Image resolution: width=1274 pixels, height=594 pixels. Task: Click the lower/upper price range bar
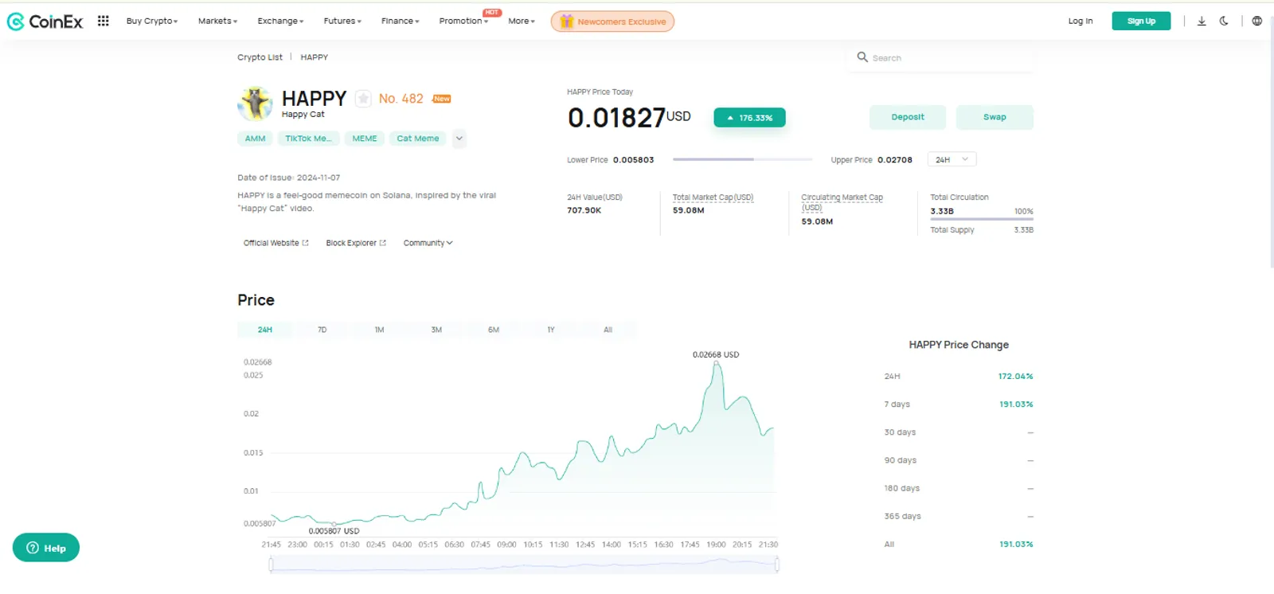pyautogui.click(x=742, y=159)
